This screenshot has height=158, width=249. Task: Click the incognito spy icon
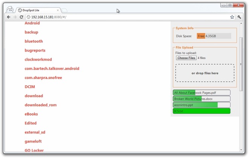coord(10,9)
